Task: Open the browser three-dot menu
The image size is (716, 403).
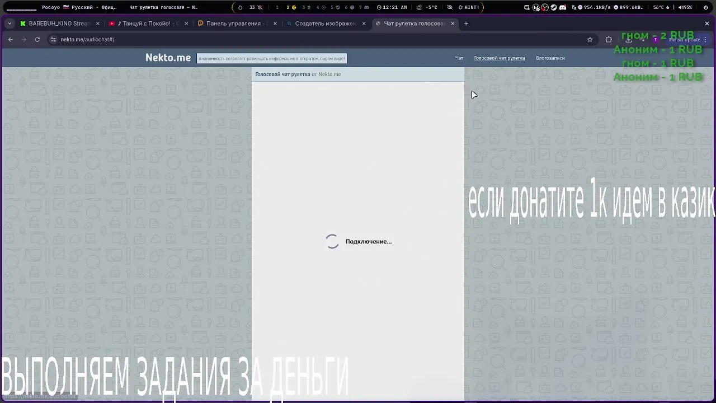Action: (705, 40)
